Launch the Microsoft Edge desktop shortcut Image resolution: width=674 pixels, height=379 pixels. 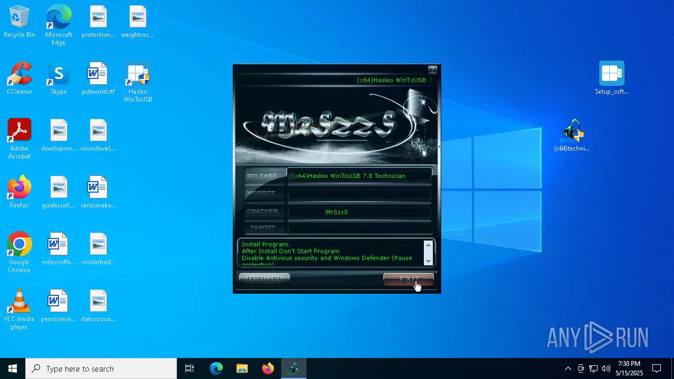point(58,25)
